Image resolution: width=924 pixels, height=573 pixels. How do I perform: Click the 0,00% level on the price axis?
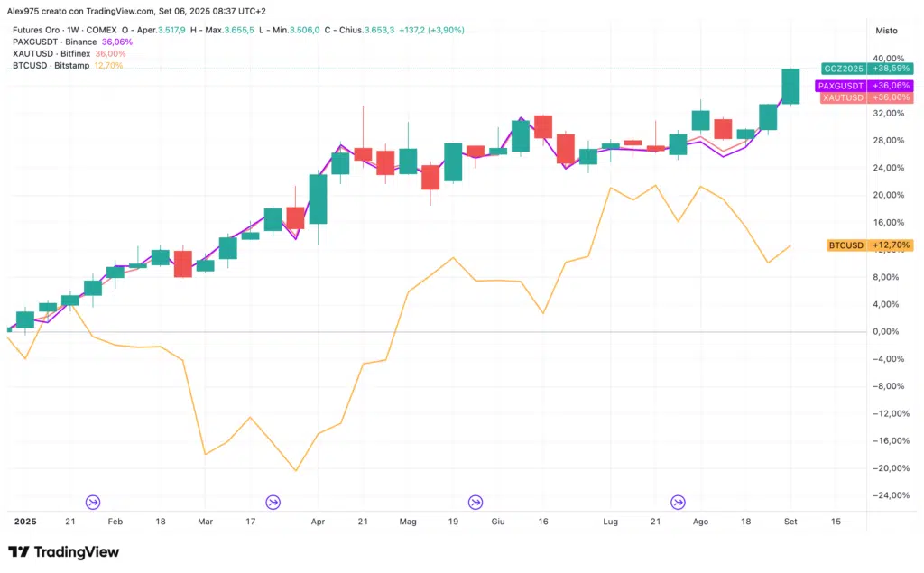[x=886, y=331]
